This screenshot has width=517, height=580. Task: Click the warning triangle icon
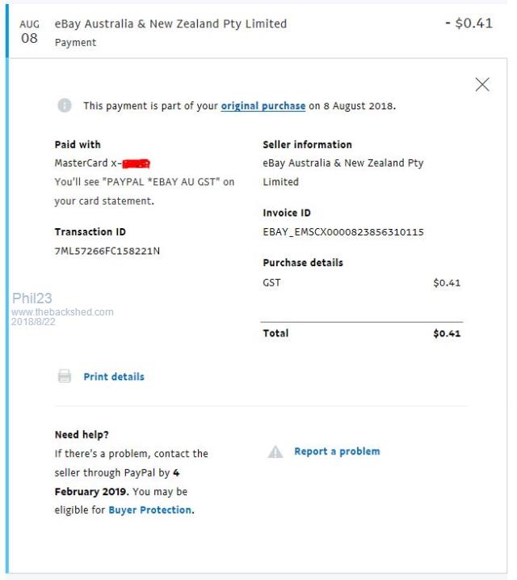(275, 451)
